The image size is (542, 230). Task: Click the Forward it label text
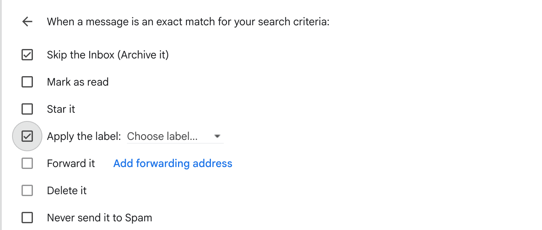[x=70, y=163]
